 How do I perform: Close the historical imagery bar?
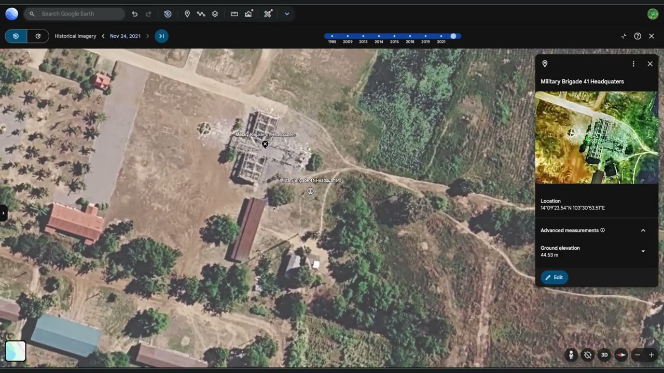click(652, 36)
